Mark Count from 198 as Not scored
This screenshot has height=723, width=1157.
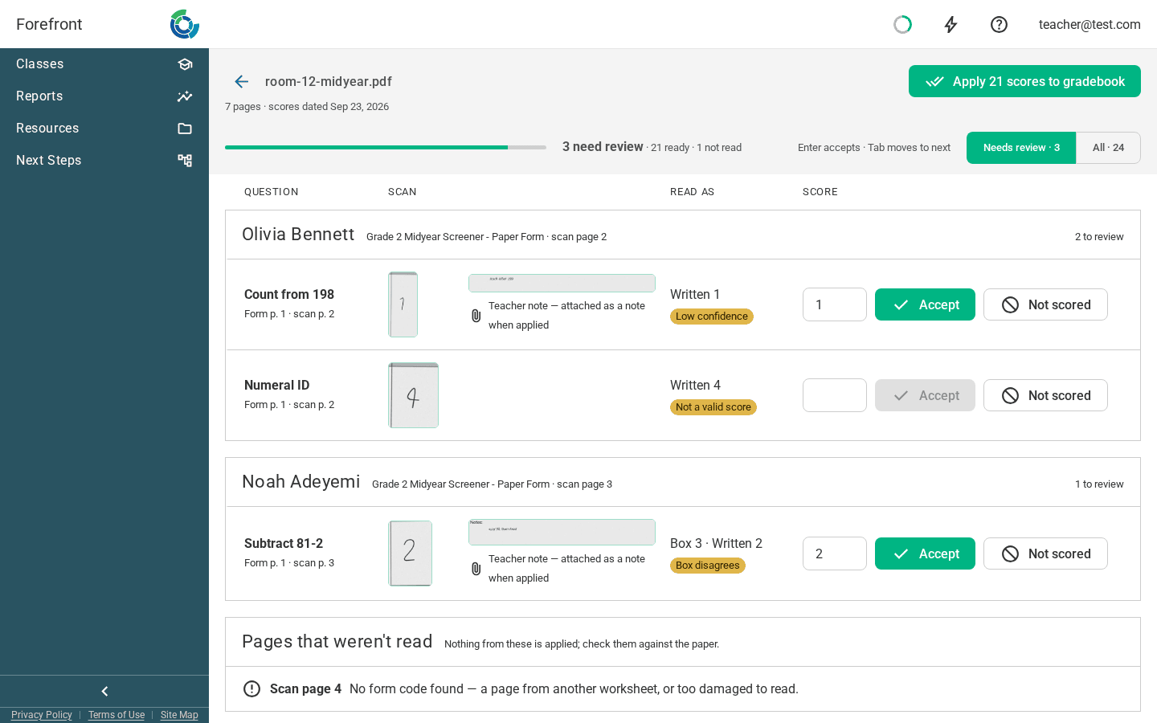1045,304
